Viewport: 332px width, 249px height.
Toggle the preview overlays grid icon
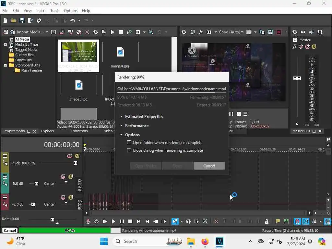click(249, 32)
